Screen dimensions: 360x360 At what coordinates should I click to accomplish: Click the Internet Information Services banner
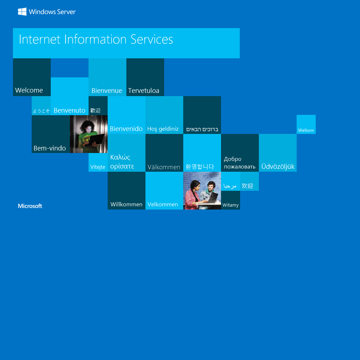(x=126, y=43)
